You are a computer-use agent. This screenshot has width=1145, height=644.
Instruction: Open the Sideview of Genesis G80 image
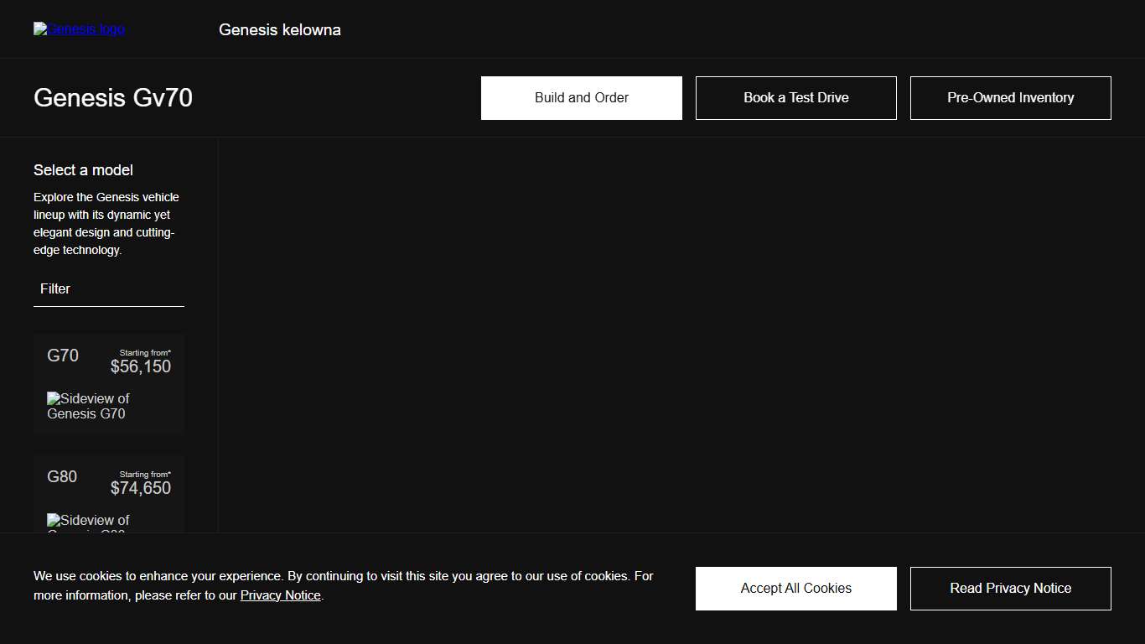(x=88, y=522)
